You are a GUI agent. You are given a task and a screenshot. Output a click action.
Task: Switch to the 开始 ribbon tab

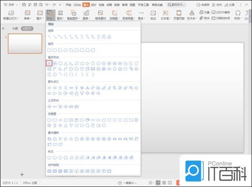click(x=68, y=5)
